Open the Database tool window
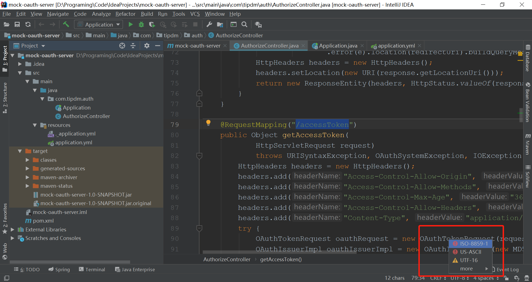The width and height of the screenshot is (532, 282). tap(528, 58)
